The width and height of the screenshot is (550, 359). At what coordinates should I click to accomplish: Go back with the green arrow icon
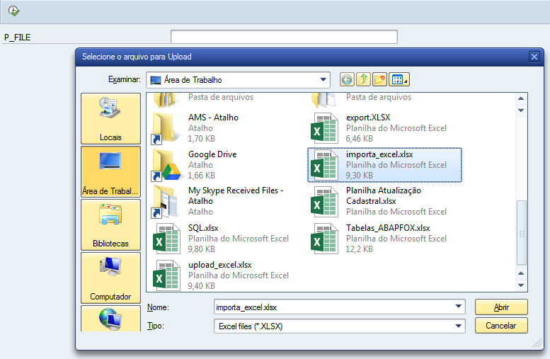[x=347, y=80]
